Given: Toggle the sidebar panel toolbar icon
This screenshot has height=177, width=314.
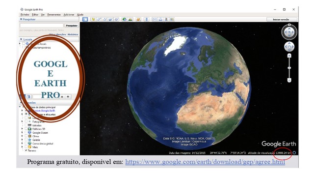Looking at the screenshot, I should point(85,19).
